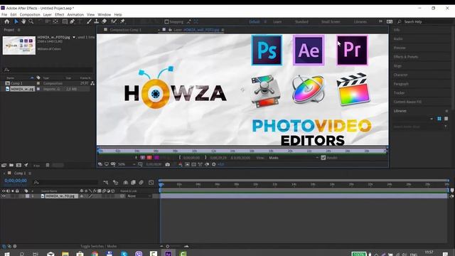Image resolution: width=455 pixels, height=256 pixels.
Task: Open File Explorer from the taskbar
Action: [x=65, y=254]
